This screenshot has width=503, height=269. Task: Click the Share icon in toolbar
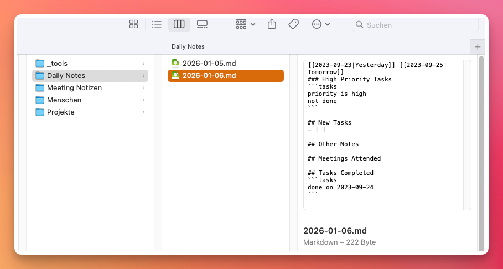pyautogui.click(x=272, y=24)
